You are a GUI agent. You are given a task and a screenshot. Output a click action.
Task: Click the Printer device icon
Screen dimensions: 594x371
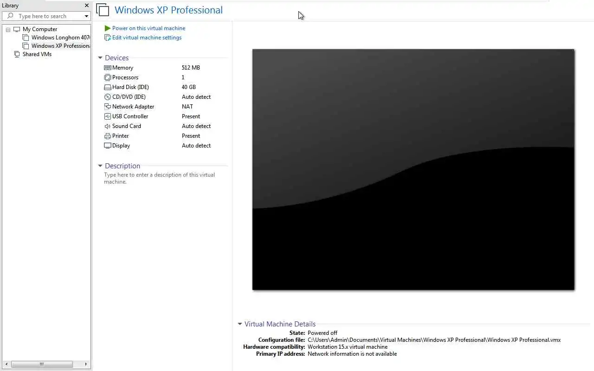click(x=108, y=136)
